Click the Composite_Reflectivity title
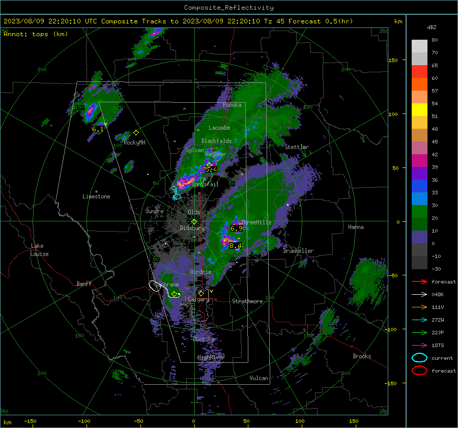The image size is (458, 428). point(228,8)
